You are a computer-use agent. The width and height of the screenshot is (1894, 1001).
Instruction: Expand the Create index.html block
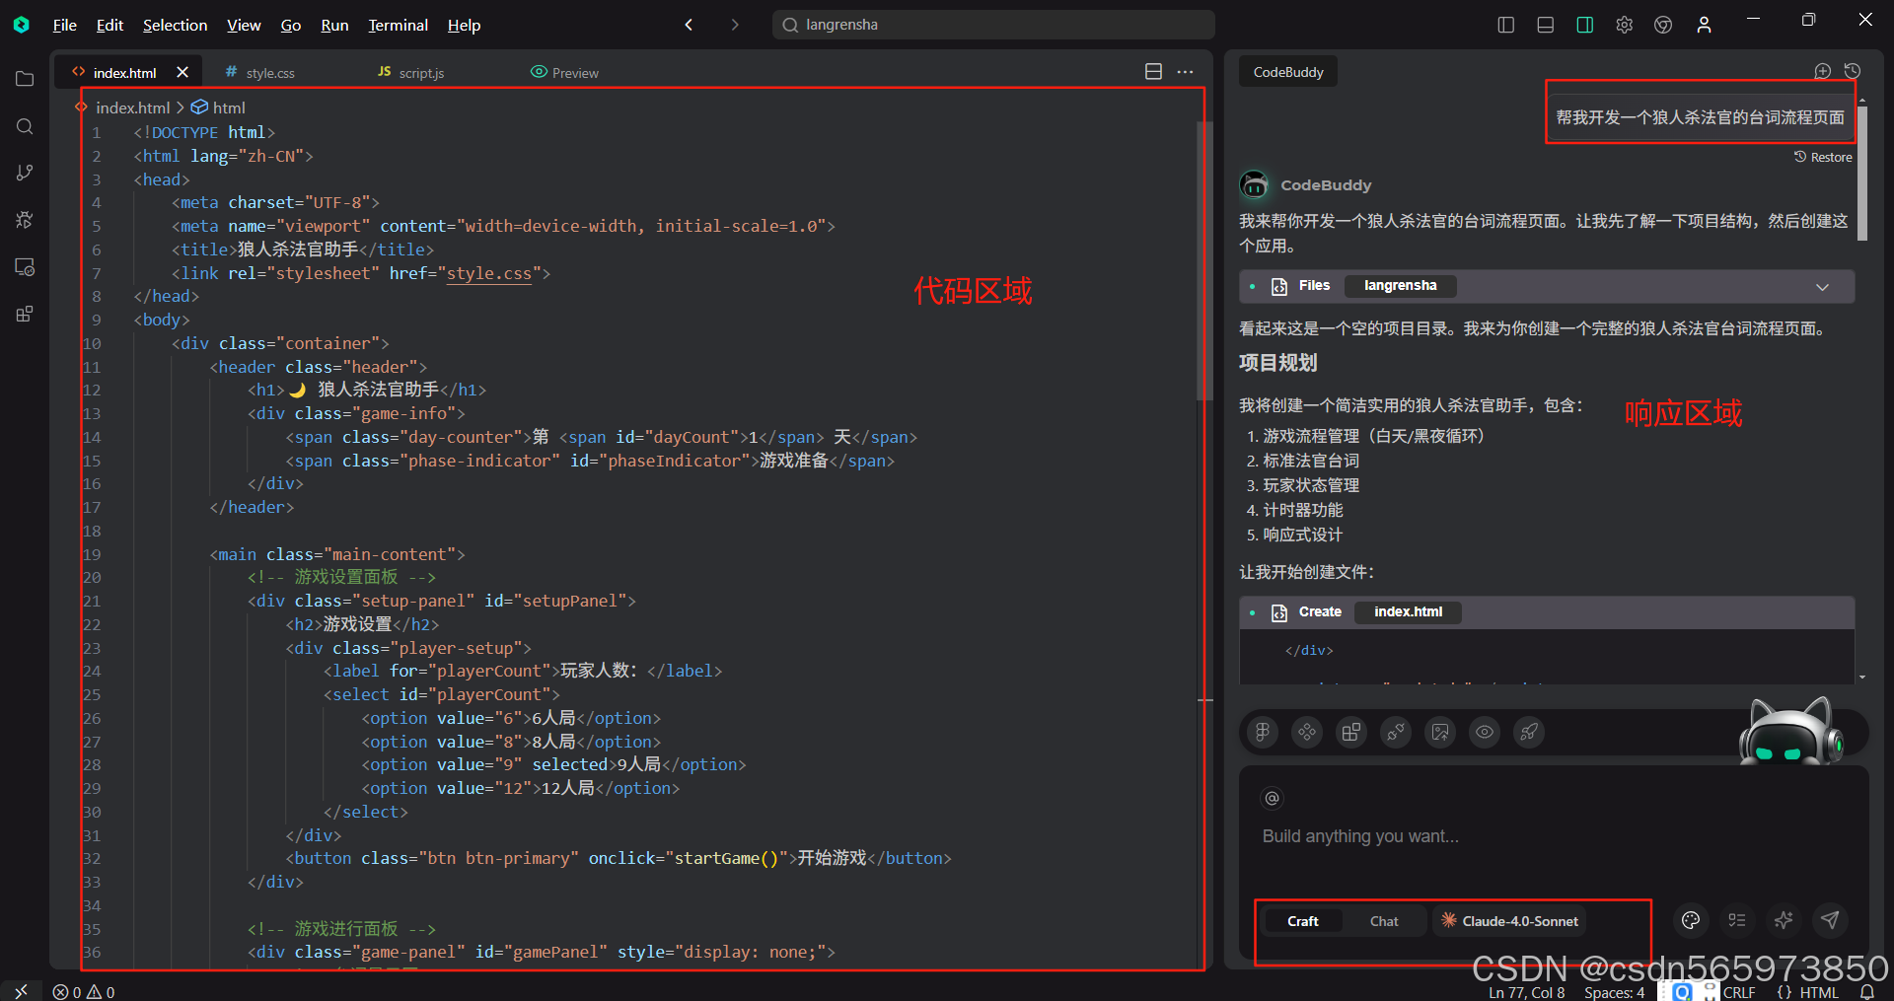1547,612
